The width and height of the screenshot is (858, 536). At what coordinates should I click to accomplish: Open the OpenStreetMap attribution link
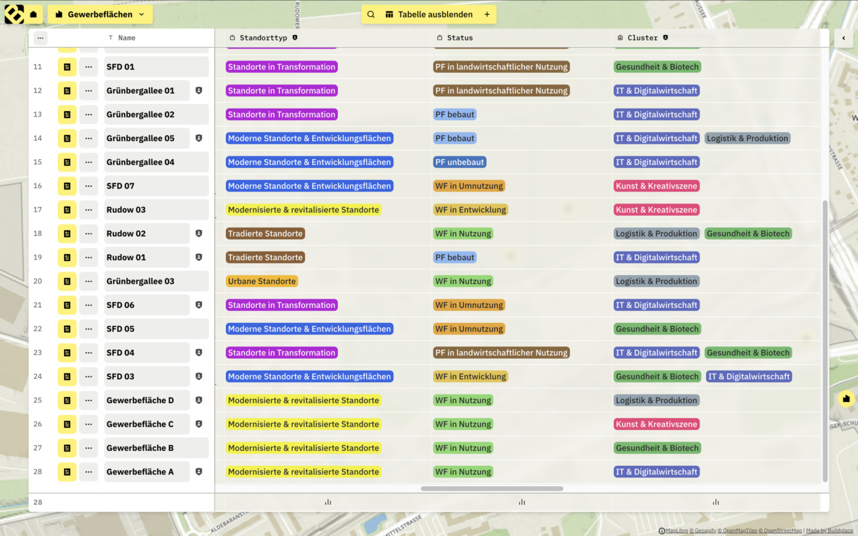click(782, 531)
